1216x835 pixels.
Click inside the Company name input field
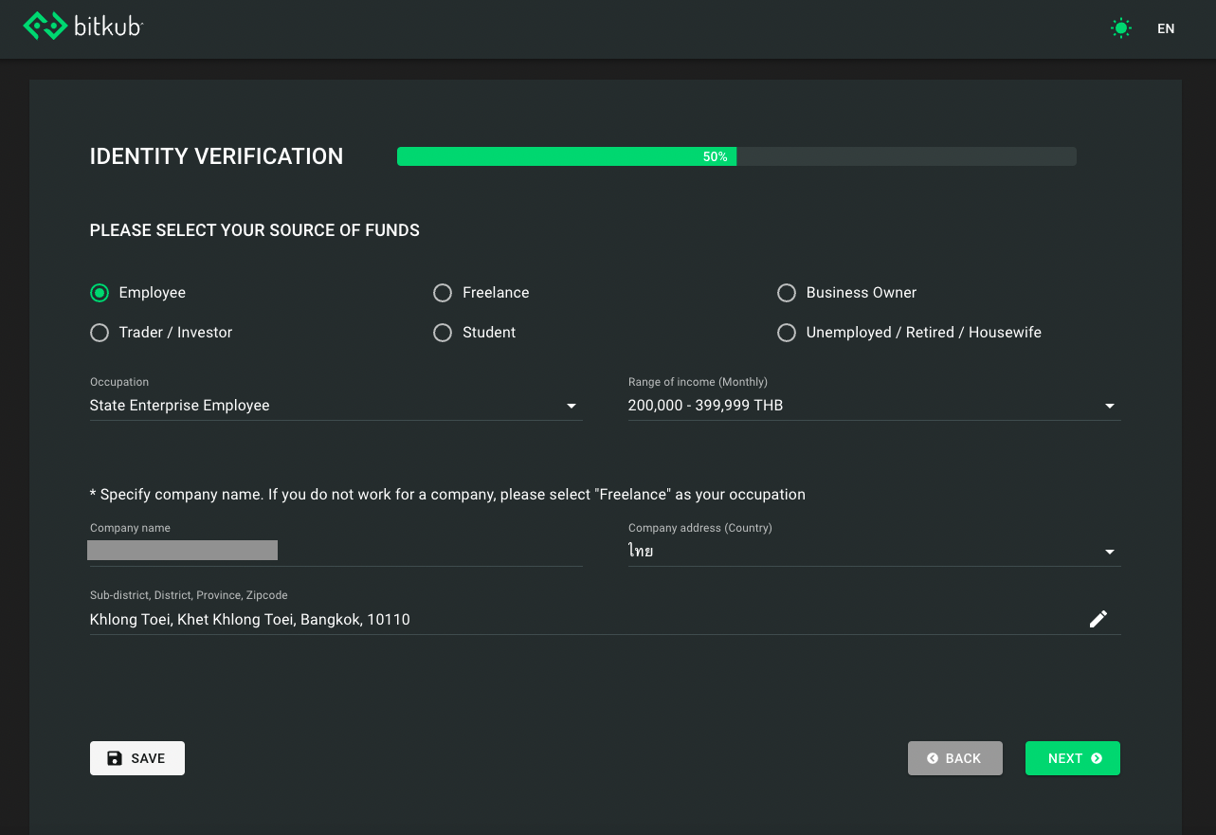(x=182, y=550)
